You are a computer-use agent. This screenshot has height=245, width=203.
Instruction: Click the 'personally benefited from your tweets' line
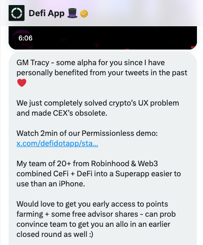[x=102, y=73]
